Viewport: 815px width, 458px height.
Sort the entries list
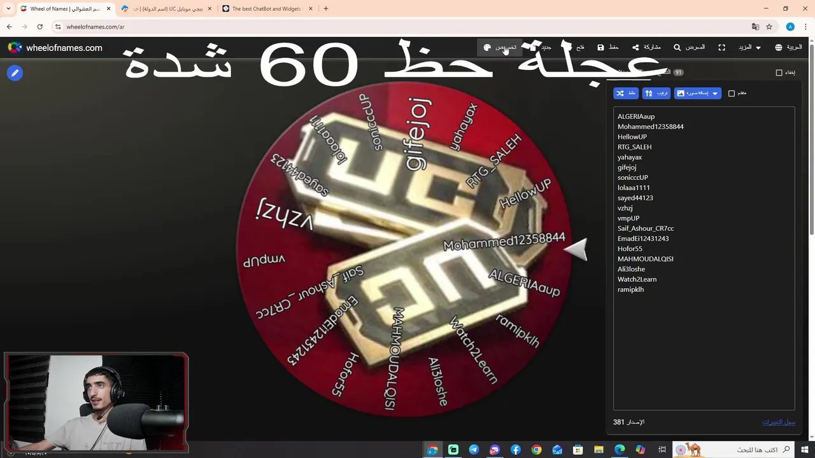(x=656, y=93)
